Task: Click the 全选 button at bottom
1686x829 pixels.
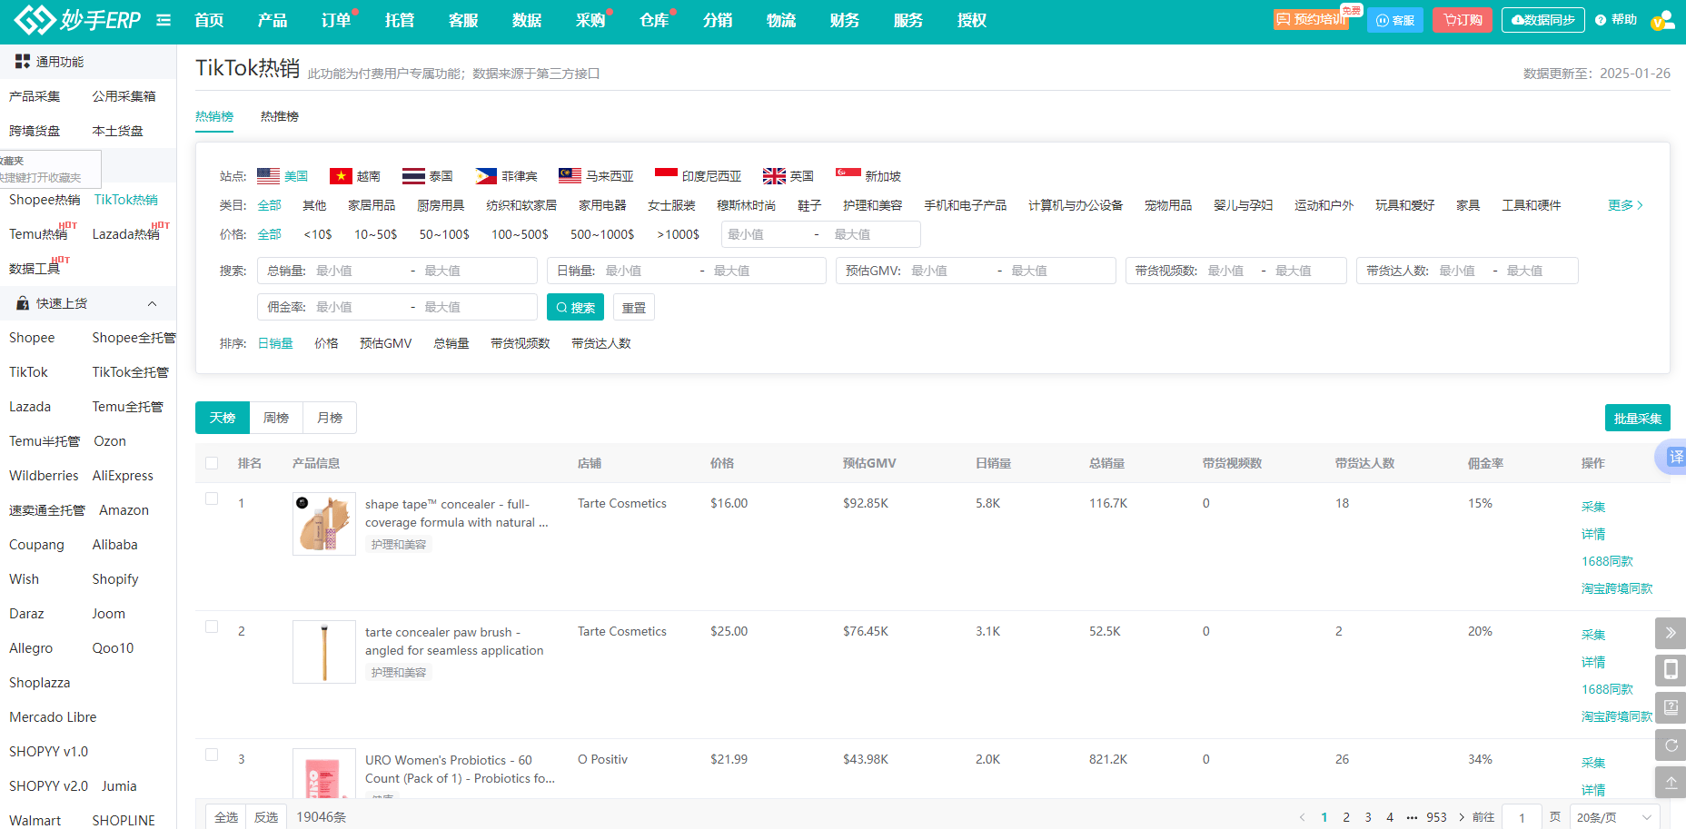Action: click(226, 817)
